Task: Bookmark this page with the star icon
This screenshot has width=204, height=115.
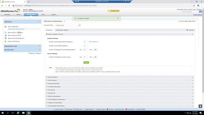Action: [194, 6]
